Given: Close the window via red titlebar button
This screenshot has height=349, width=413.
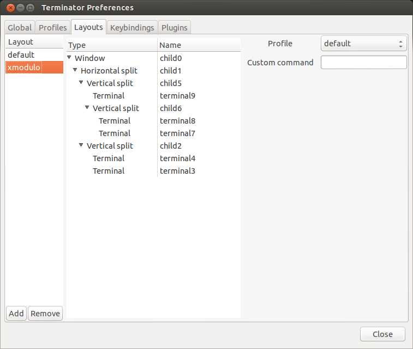Looking at the screenshot, I should tap(10, 8).
